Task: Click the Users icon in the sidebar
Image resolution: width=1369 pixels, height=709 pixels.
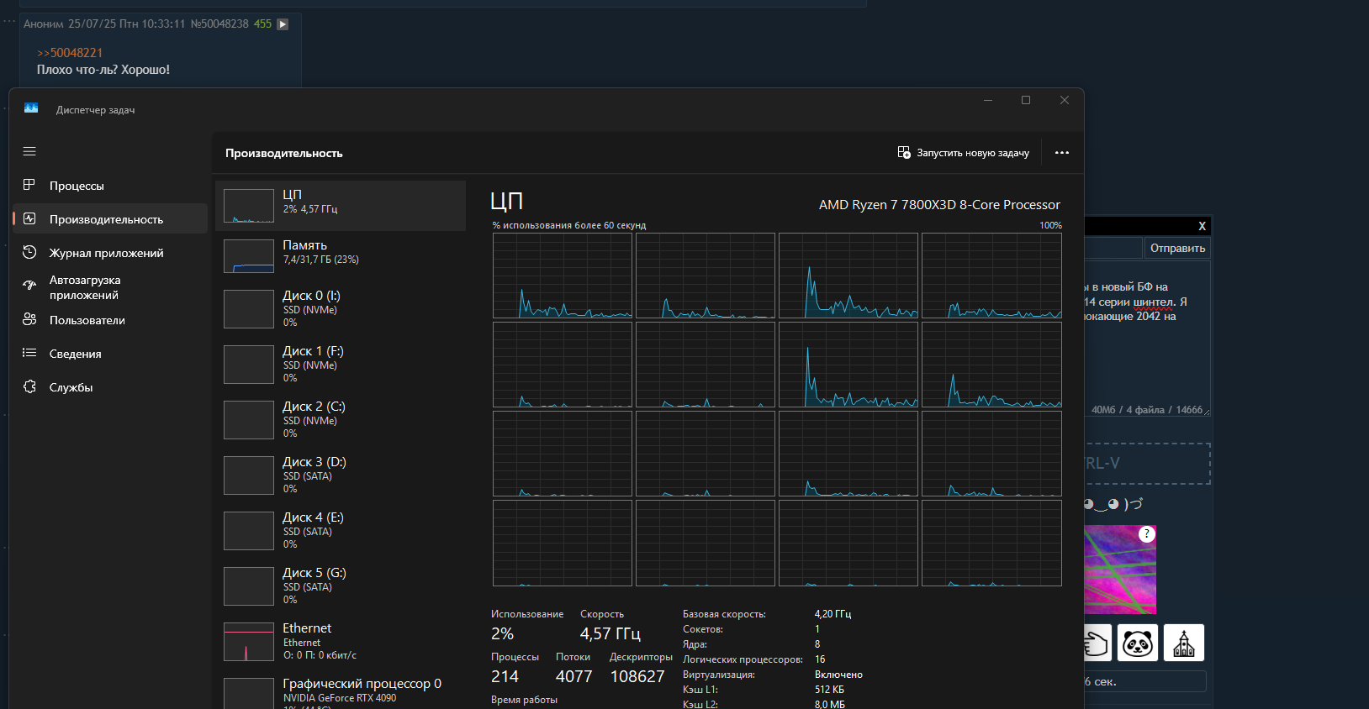Action: click(x=29, y=319)
